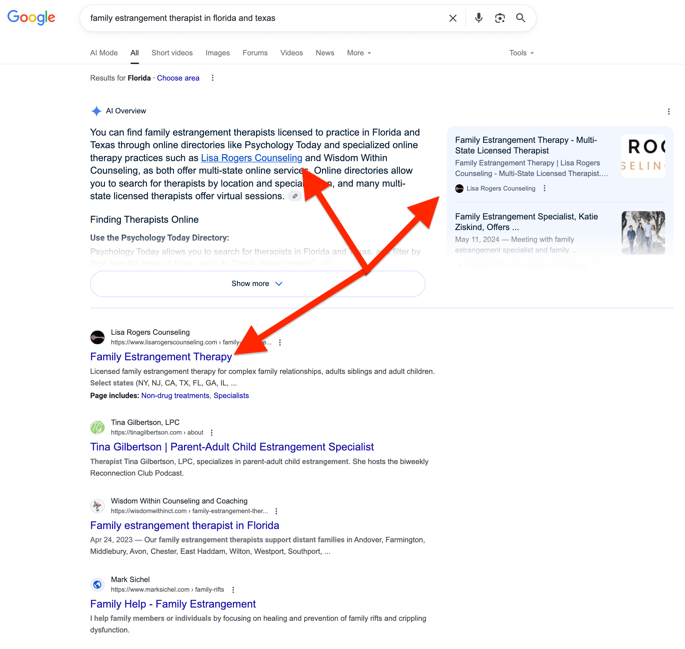Open AI Overview three-dot options menu
685x649 pixels.
(x=668, y=111)
